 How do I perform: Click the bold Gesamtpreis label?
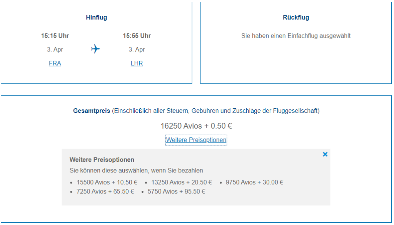92,111
